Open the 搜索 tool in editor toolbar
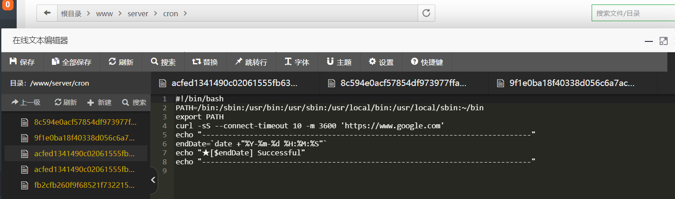Viewport: 675px width, 199px height. [x=163, y=62]
